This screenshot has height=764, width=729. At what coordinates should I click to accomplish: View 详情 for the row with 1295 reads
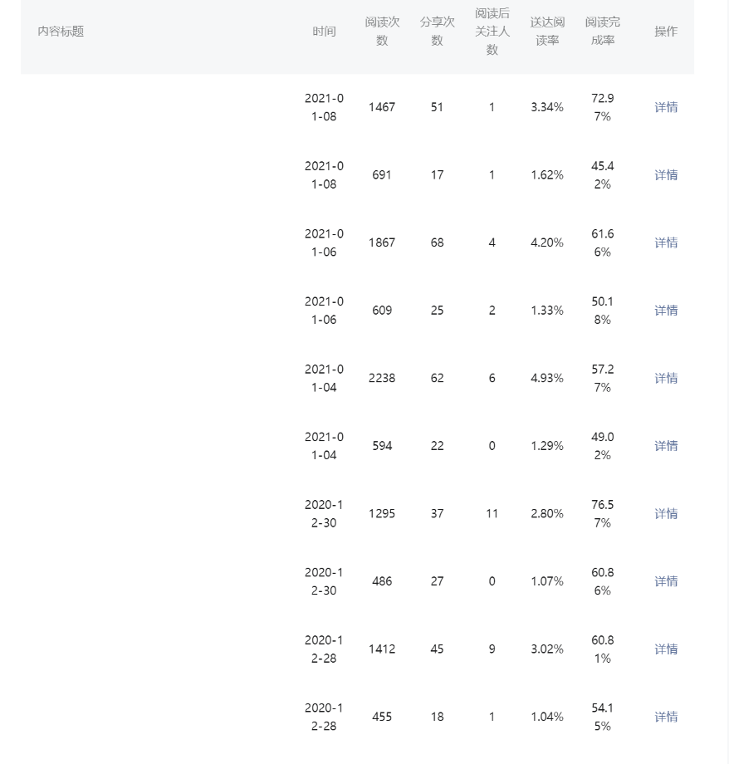pos(666,513)
